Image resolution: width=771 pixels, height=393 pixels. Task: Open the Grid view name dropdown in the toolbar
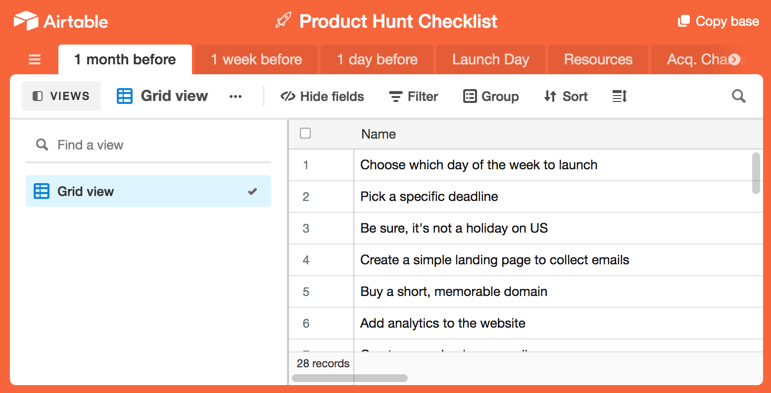coord(162,96)
